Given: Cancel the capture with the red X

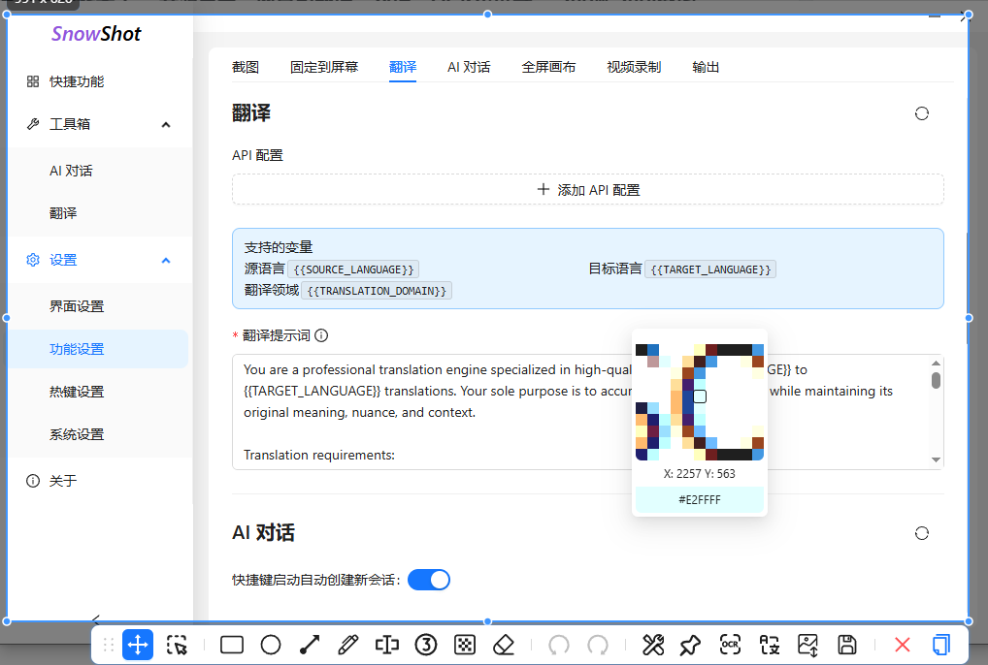Looking at the screenshot, I should click(x=902, y=645).
